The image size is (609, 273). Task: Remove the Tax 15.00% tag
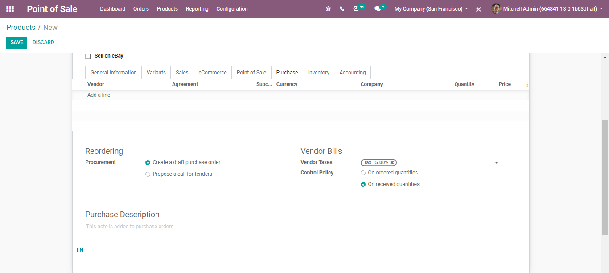(x=392, y=163)
